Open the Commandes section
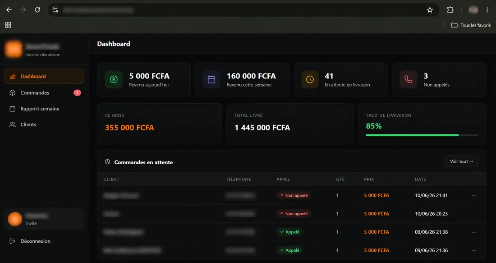 [44, 93]
